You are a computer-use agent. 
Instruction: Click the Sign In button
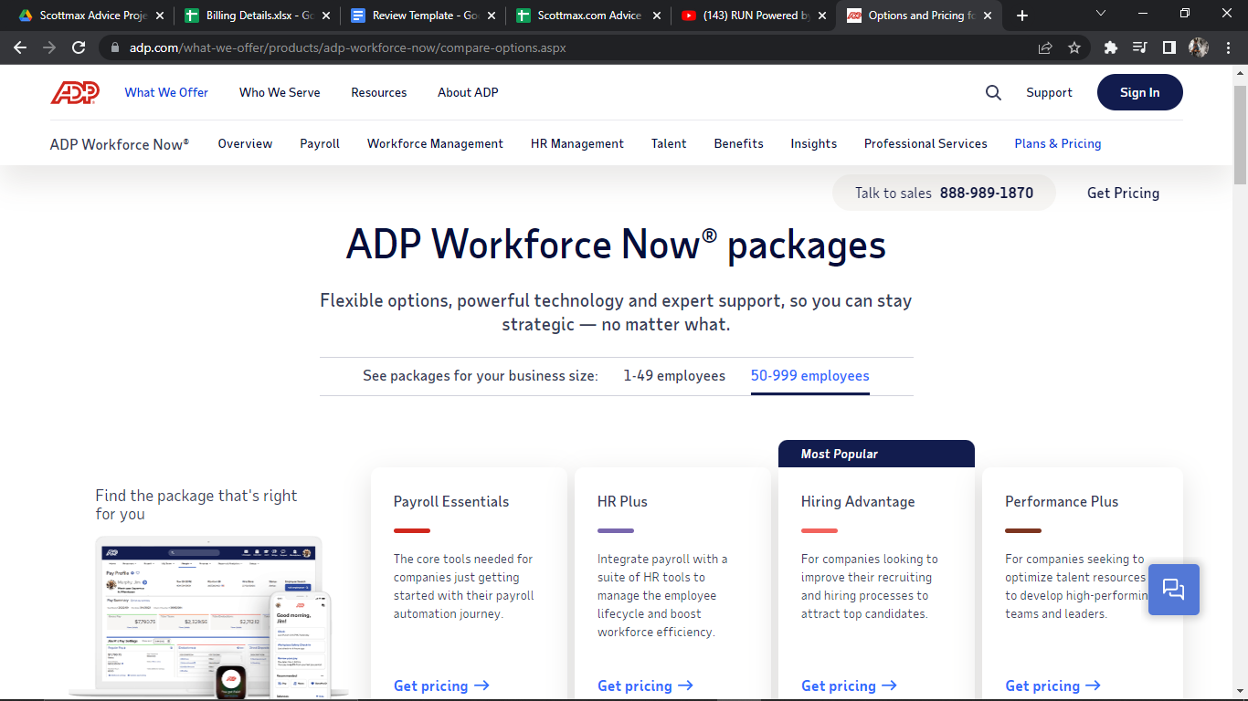point(1139,92)
